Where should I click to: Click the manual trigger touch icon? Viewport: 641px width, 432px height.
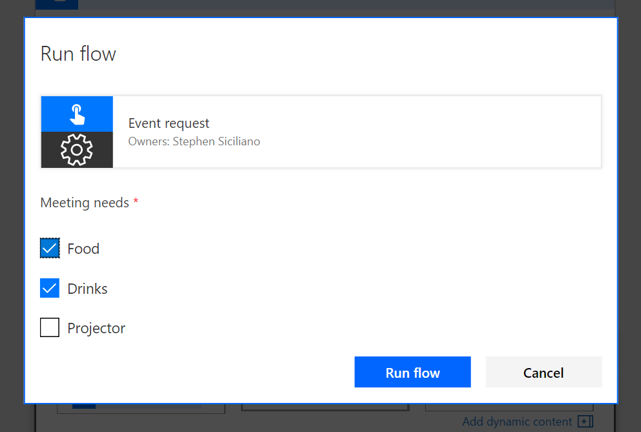click(77, 114)
